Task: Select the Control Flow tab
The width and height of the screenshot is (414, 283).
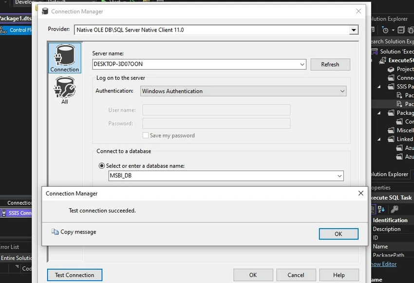Action: [16, 30]
